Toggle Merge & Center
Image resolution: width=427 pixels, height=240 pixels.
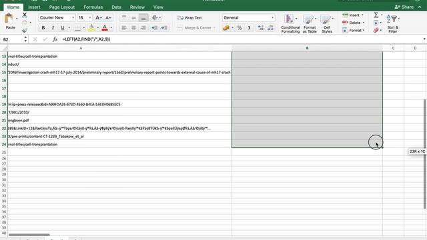pos(196,28)
